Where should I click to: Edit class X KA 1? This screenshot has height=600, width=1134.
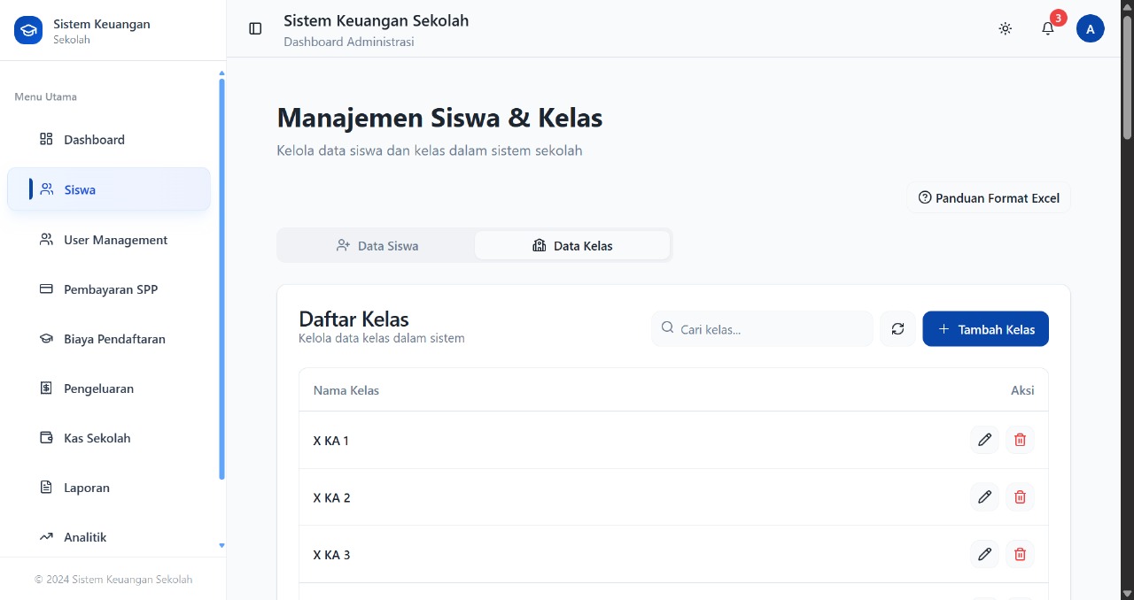coord(984,440)
